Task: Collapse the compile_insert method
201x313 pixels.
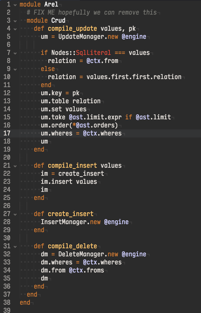Action: (x=15, y=166)
